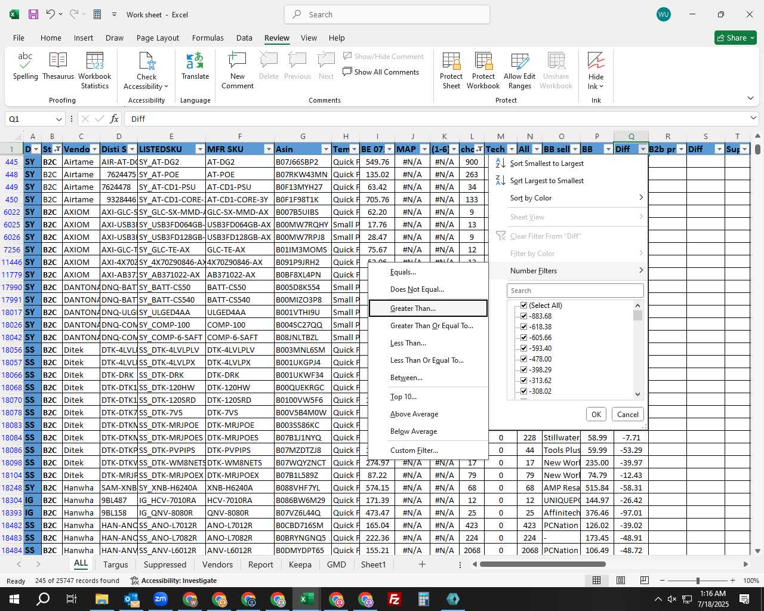Open FileZilla from the taskbar
Screen dimensions: 764x611
click(395, 599)
